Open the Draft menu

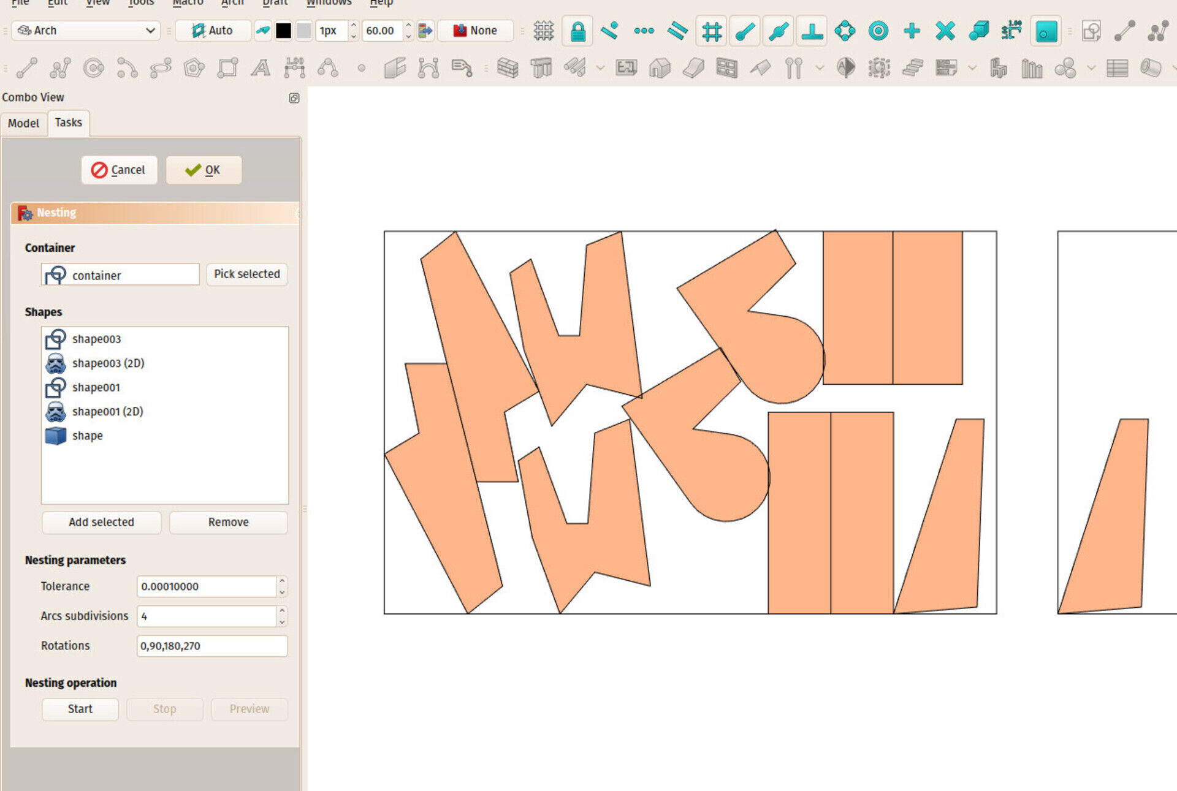pos(274,2)
